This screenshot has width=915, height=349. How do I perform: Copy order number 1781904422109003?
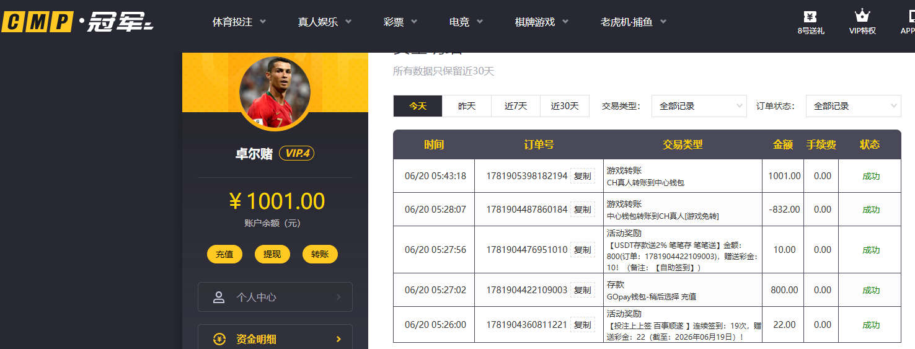click(x=583, y=290)
